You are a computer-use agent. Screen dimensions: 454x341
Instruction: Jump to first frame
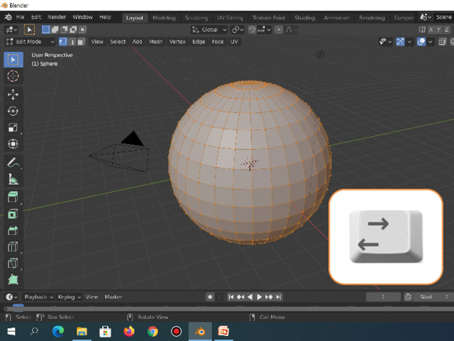(231, 297)
